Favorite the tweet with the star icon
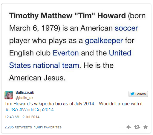Viewport: 153px width, 135px height. [x=146, y=127]
